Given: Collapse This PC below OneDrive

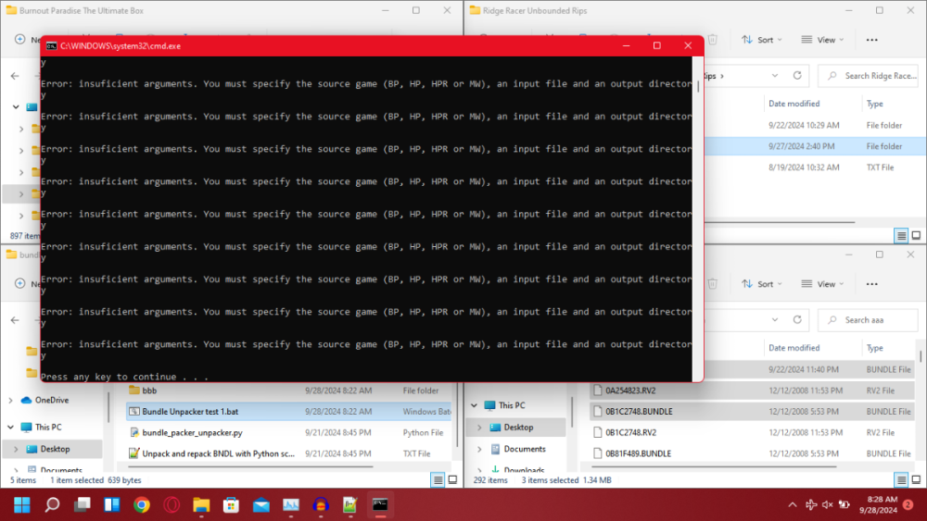Looking at the screenshot, I should [x=10, y=428].
